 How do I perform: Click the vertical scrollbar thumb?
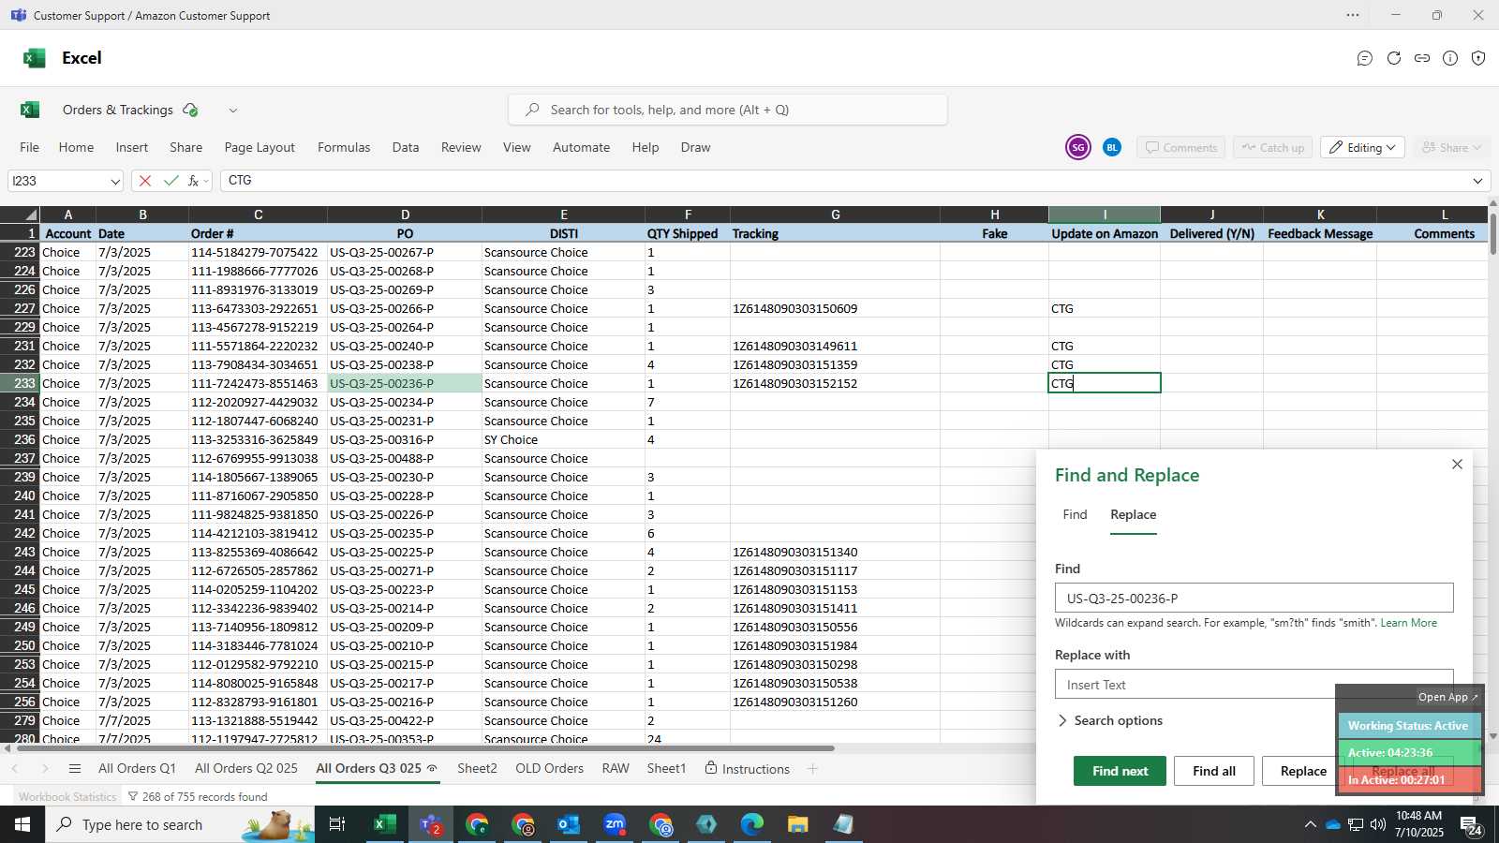point(1492,233)
